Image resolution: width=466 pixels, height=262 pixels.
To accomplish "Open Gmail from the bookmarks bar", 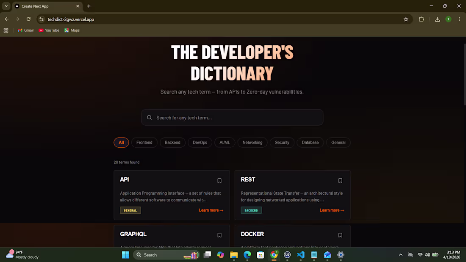I will click(x=25, y=30).
